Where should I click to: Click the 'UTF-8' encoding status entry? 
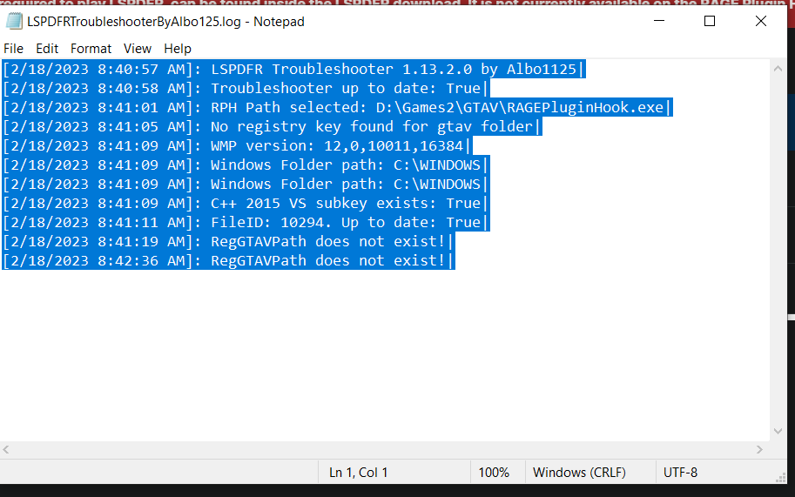click(680, 472)
